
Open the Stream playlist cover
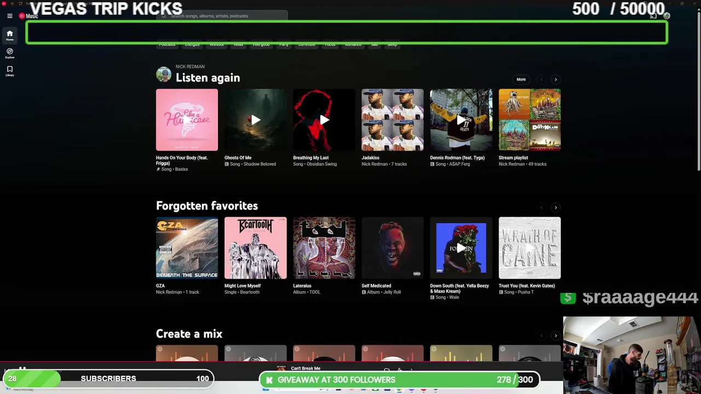530,120
